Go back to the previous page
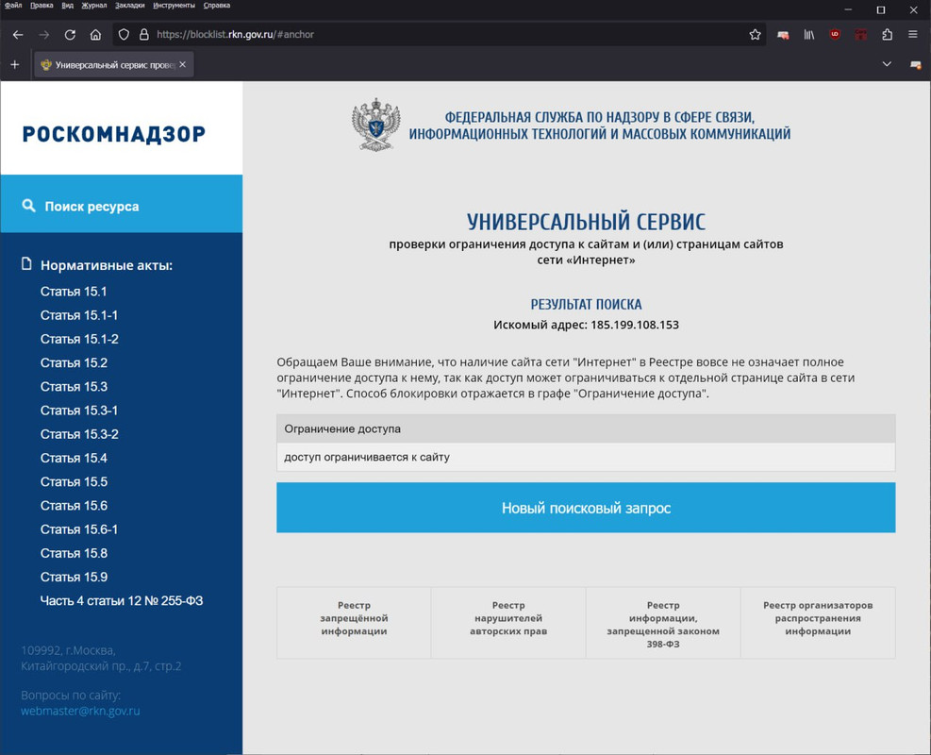Viewport: 931px width, 755px height. coord(18,35)
